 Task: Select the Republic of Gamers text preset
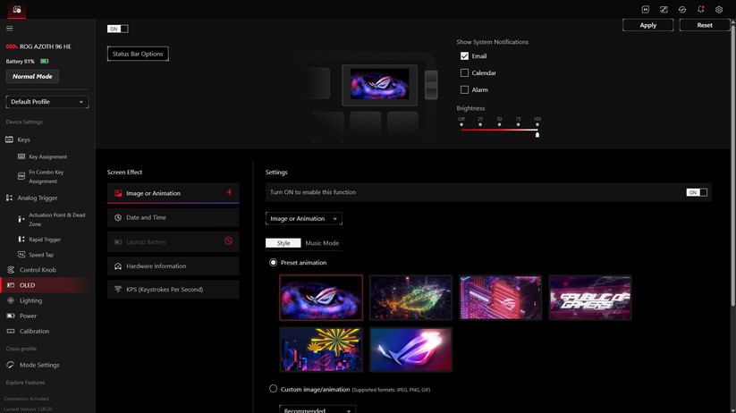click(x=590, y=298)
